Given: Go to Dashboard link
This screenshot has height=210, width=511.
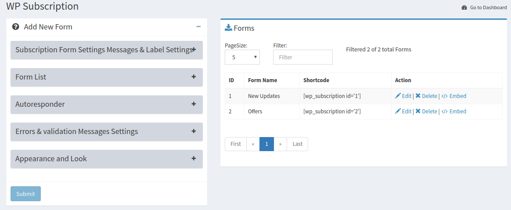Looking at the screenshot, I should point(484,7).
